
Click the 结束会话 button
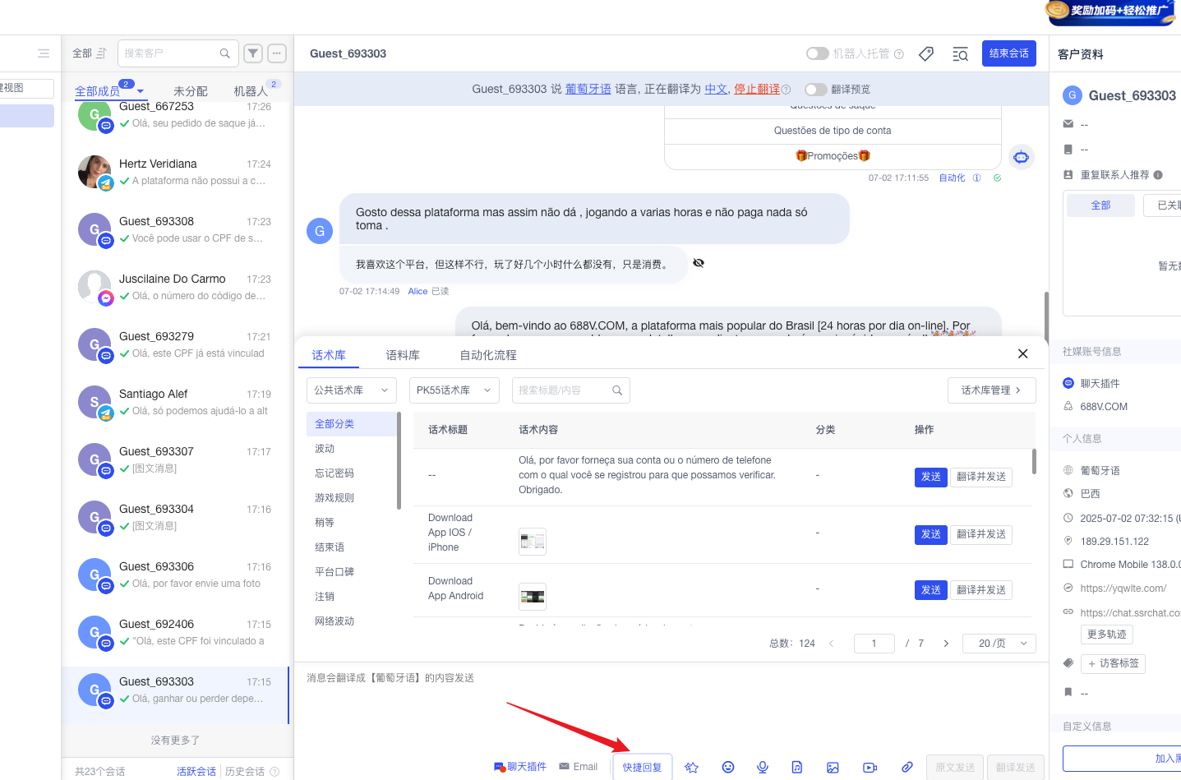click(1009, 53)
